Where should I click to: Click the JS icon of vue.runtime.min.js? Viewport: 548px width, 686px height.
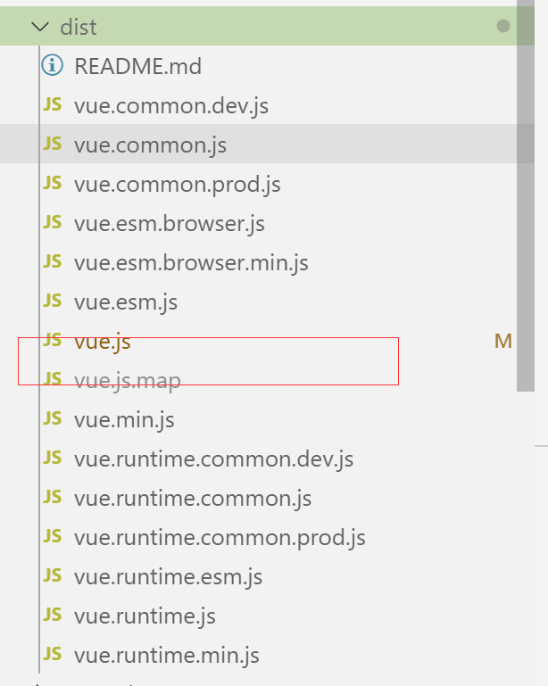coord(53,655)
